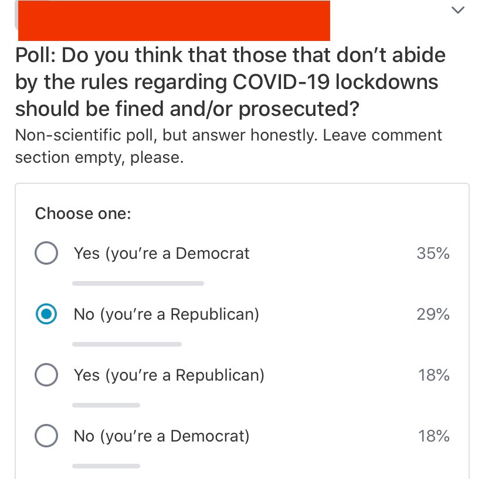Click the result bar under No Democrat
The width and height of the screenshot is (485, 479).
106,466
